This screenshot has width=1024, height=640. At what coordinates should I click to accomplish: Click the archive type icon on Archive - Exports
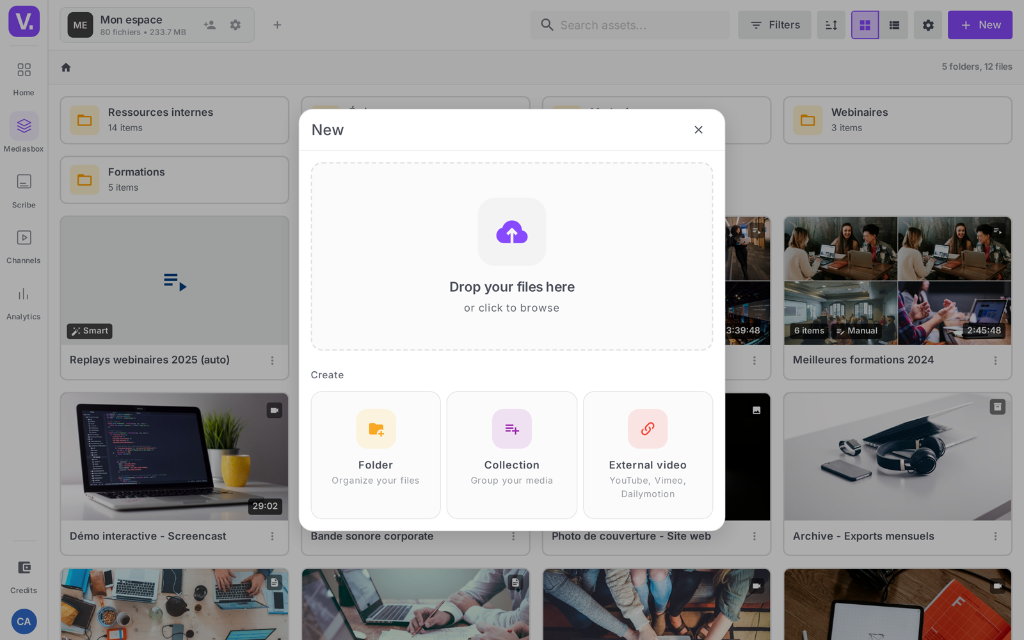click(998, 407)
